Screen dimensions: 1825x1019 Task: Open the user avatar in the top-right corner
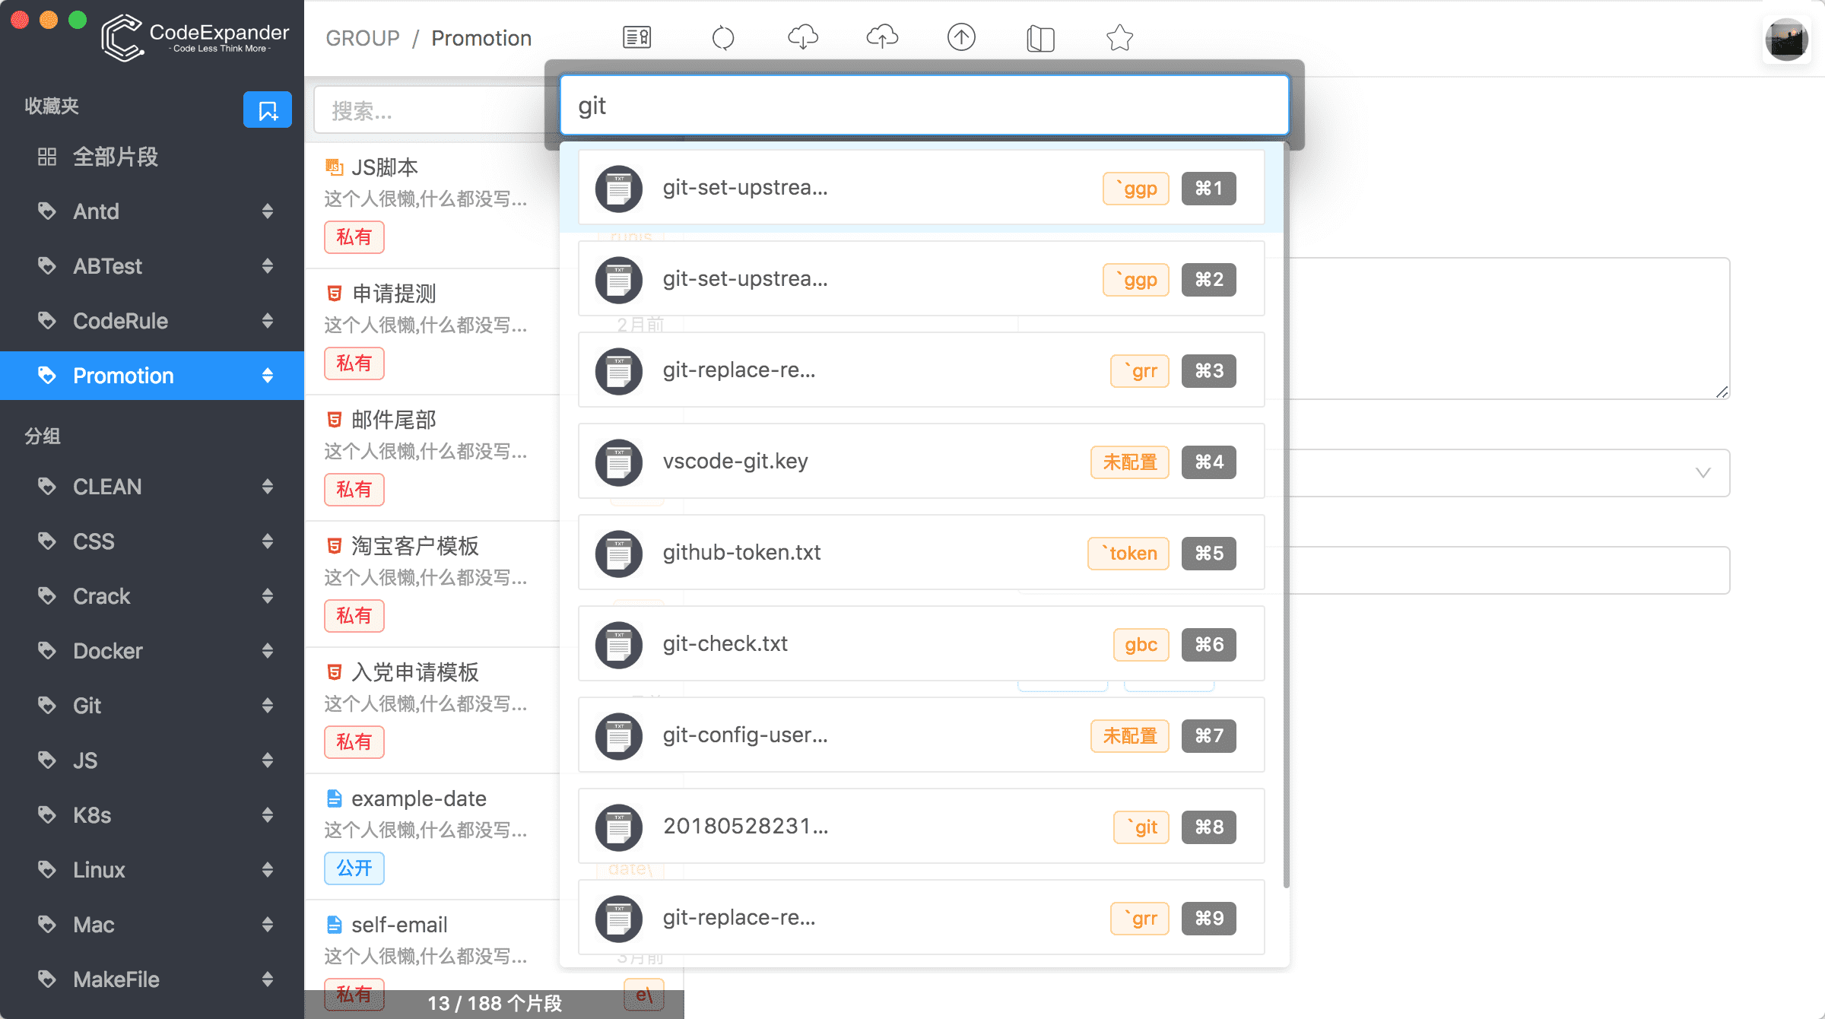coord(1787,40)
